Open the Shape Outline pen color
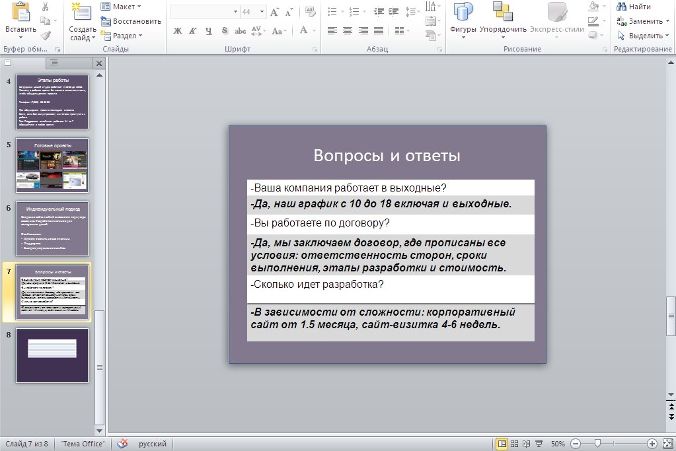The height and width of the screenshot is (451, 676). point(593,21)
